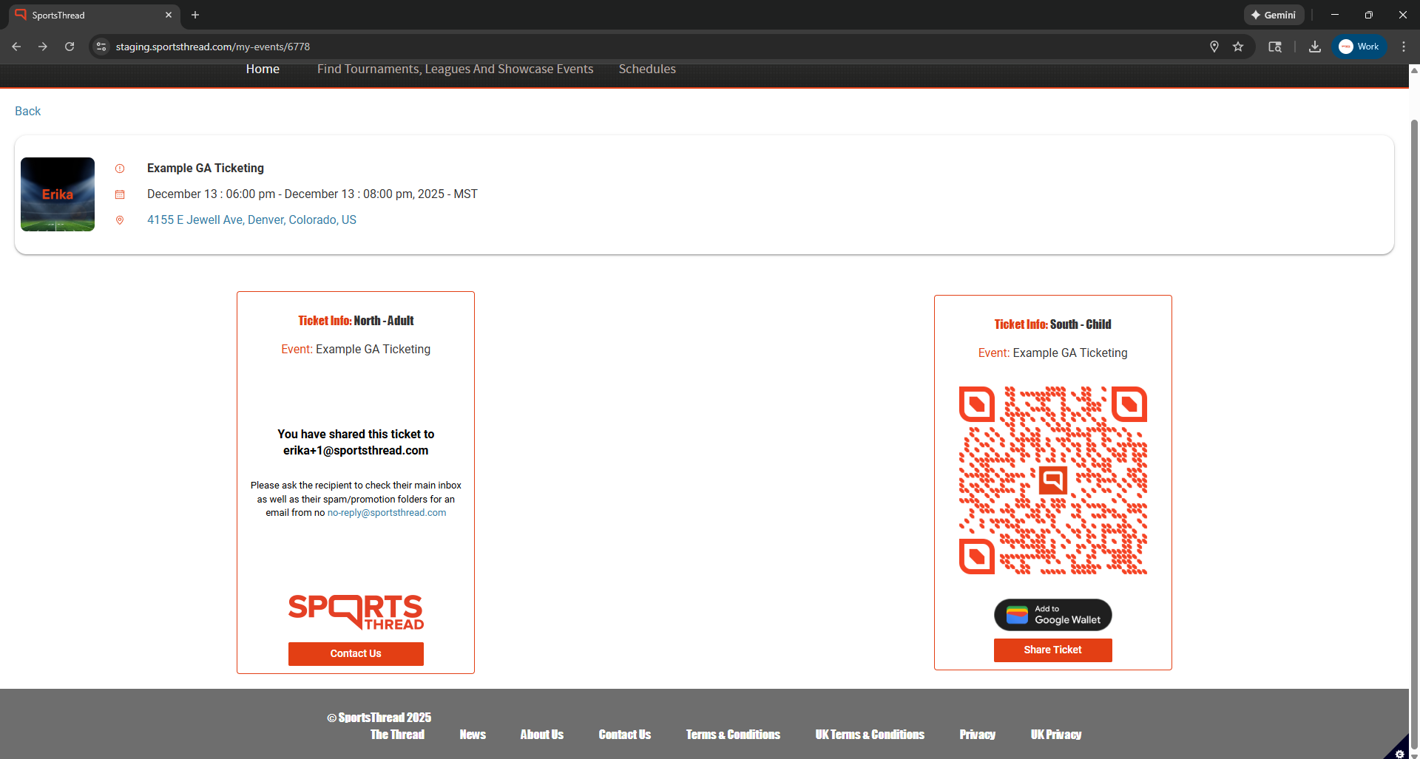
Task: Click the Back link
Action: 28,111
